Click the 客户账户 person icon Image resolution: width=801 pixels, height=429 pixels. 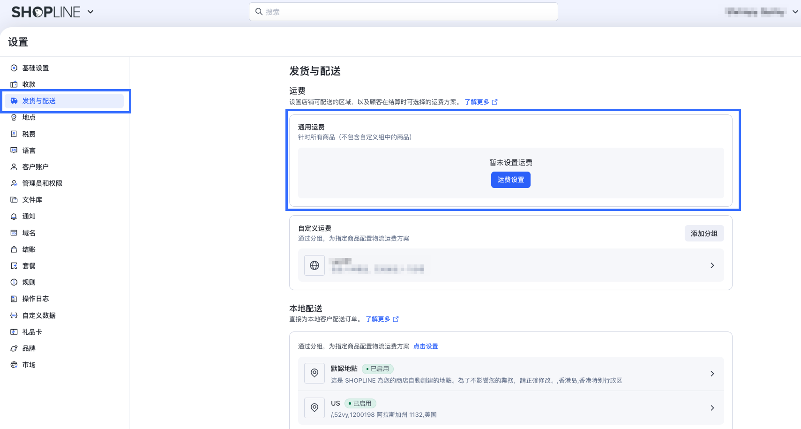pyautogui.click(x=14, y=167)
